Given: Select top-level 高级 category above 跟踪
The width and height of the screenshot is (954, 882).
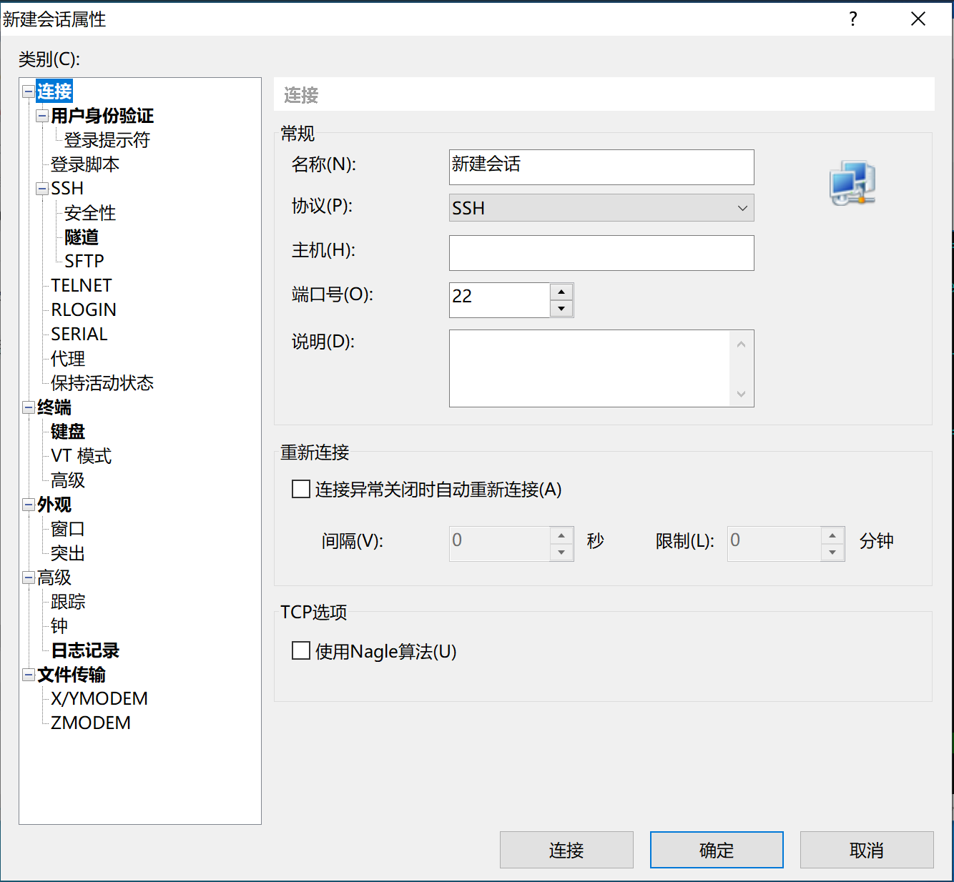Looking at the screenshot, I should (x=54, y=578).
